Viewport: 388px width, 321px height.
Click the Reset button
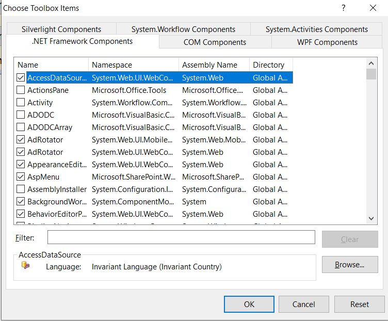pyautogui.click(x=359, y=304)
